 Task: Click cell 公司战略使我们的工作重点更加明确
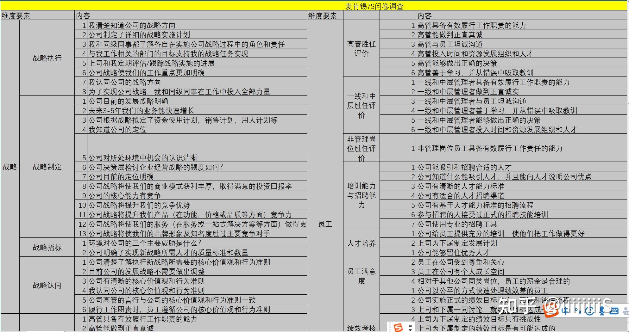197,73
